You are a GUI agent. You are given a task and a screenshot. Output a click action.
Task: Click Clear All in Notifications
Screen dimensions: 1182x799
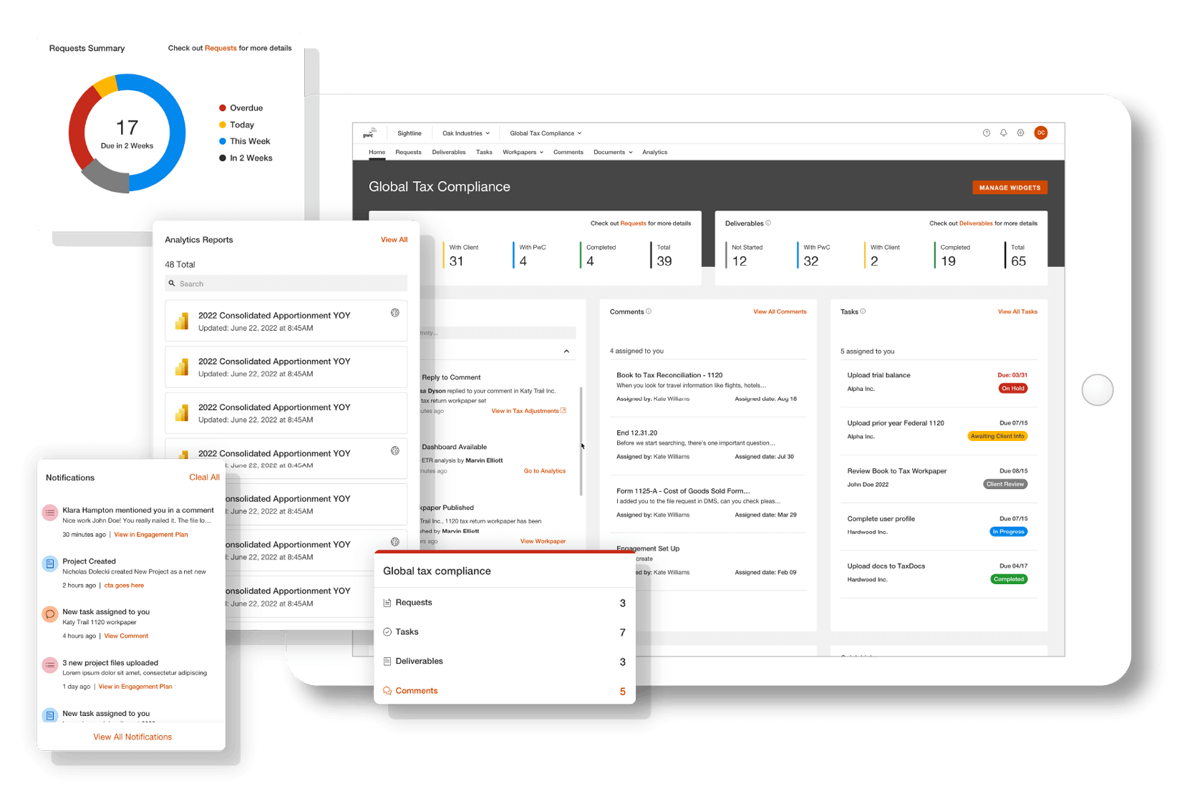[204, 478]
